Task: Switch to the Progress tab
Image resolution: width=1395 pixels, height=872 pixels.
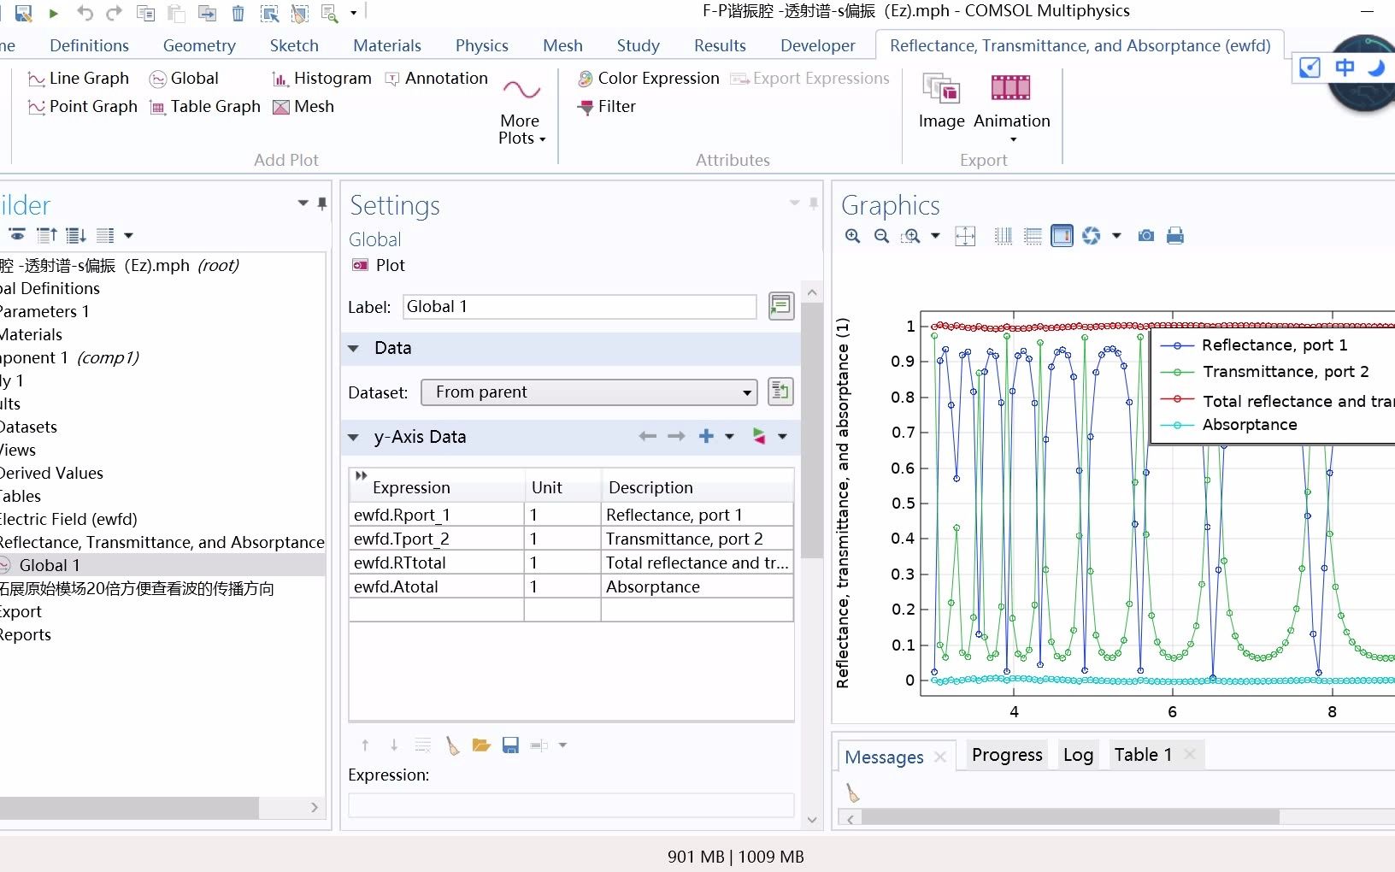Action: click(1007, 755)
